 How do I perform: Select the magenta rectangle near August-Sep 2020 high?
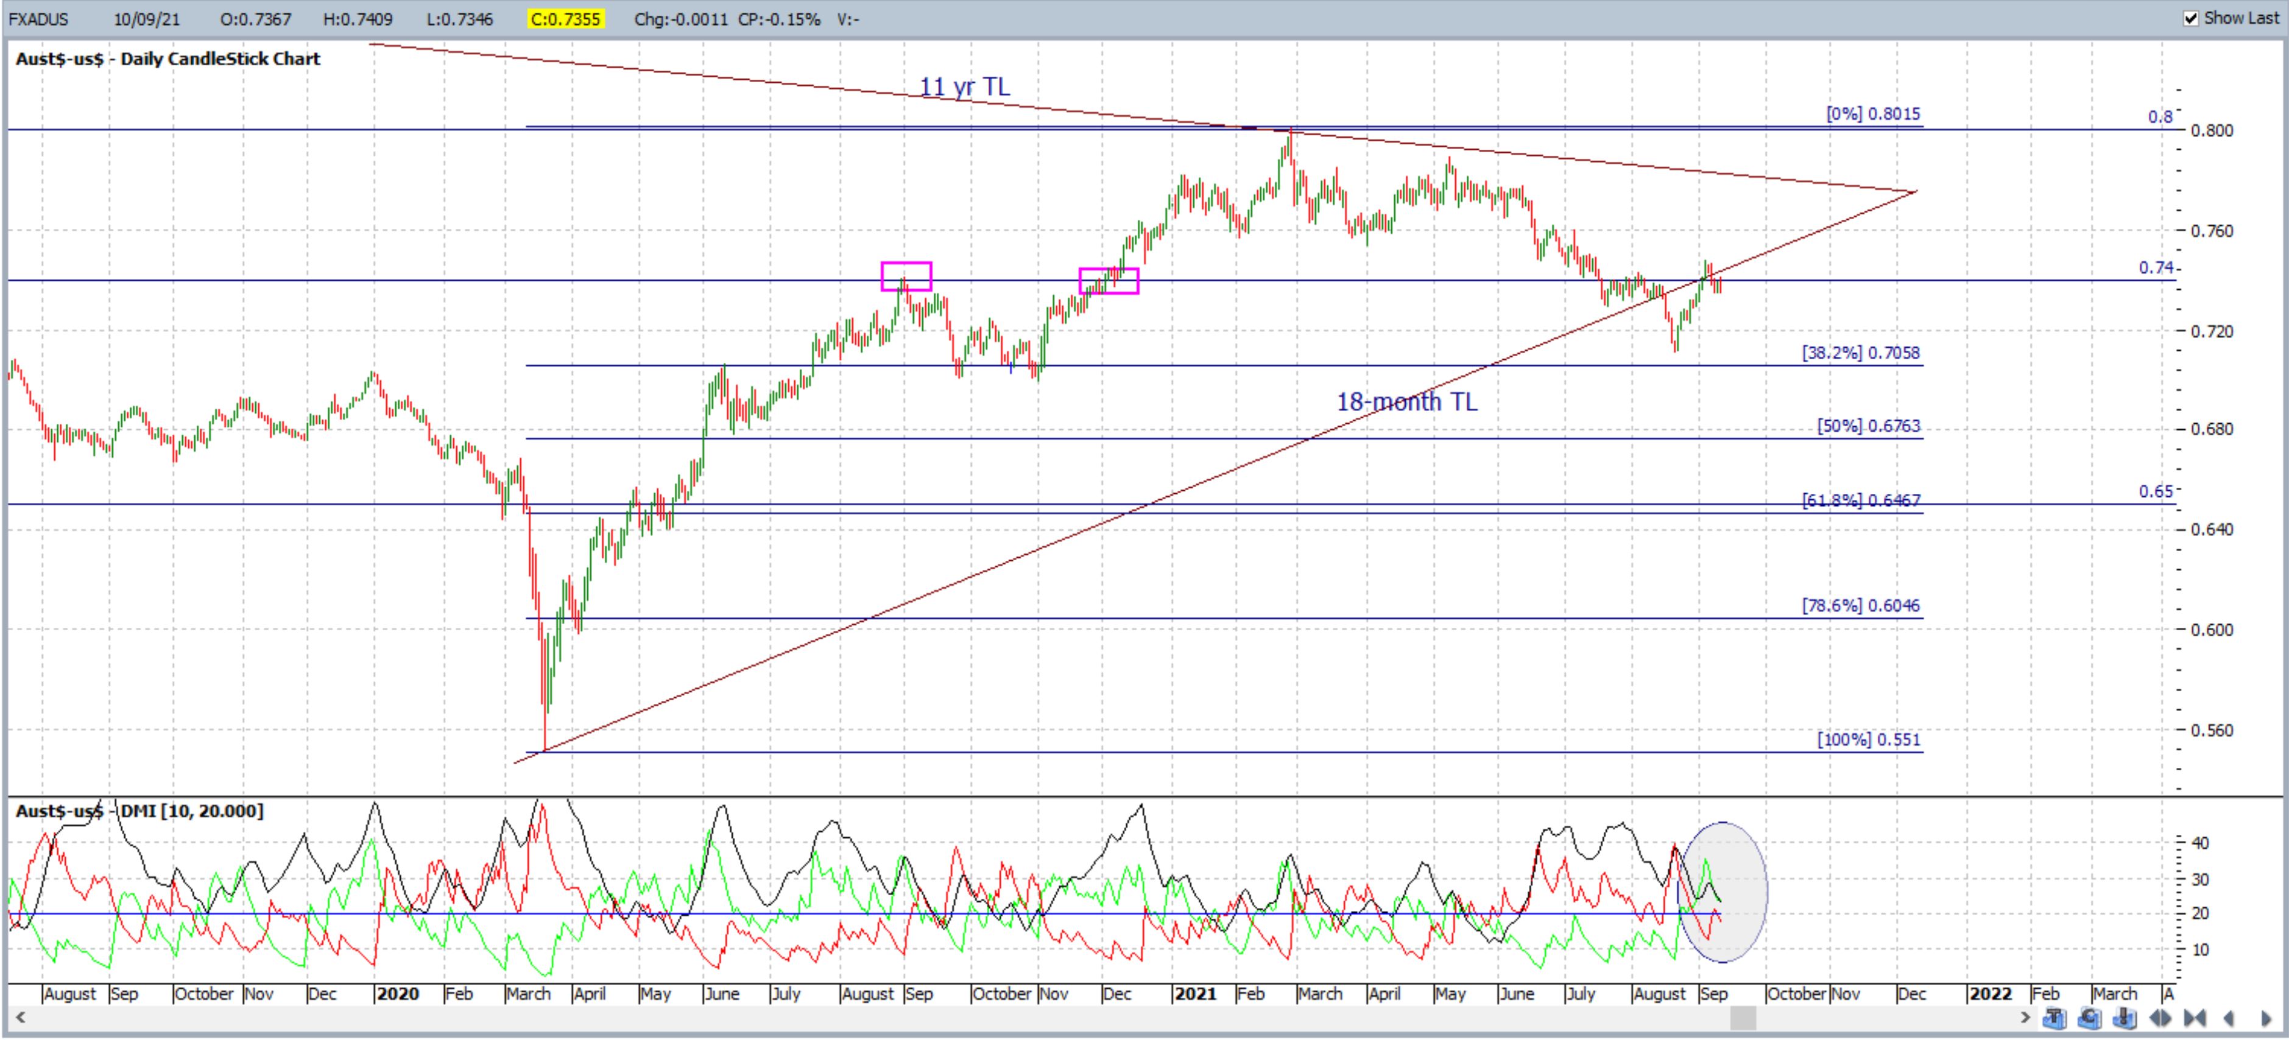[x=906, y=276]
